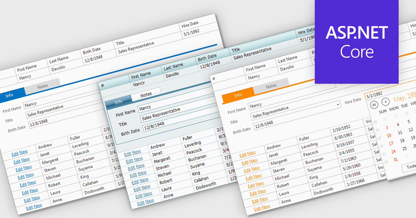The image size is (416, 218).
Task: Select day 10 in the May calendar
Action: pyautogui.click(x=389, y=136)
